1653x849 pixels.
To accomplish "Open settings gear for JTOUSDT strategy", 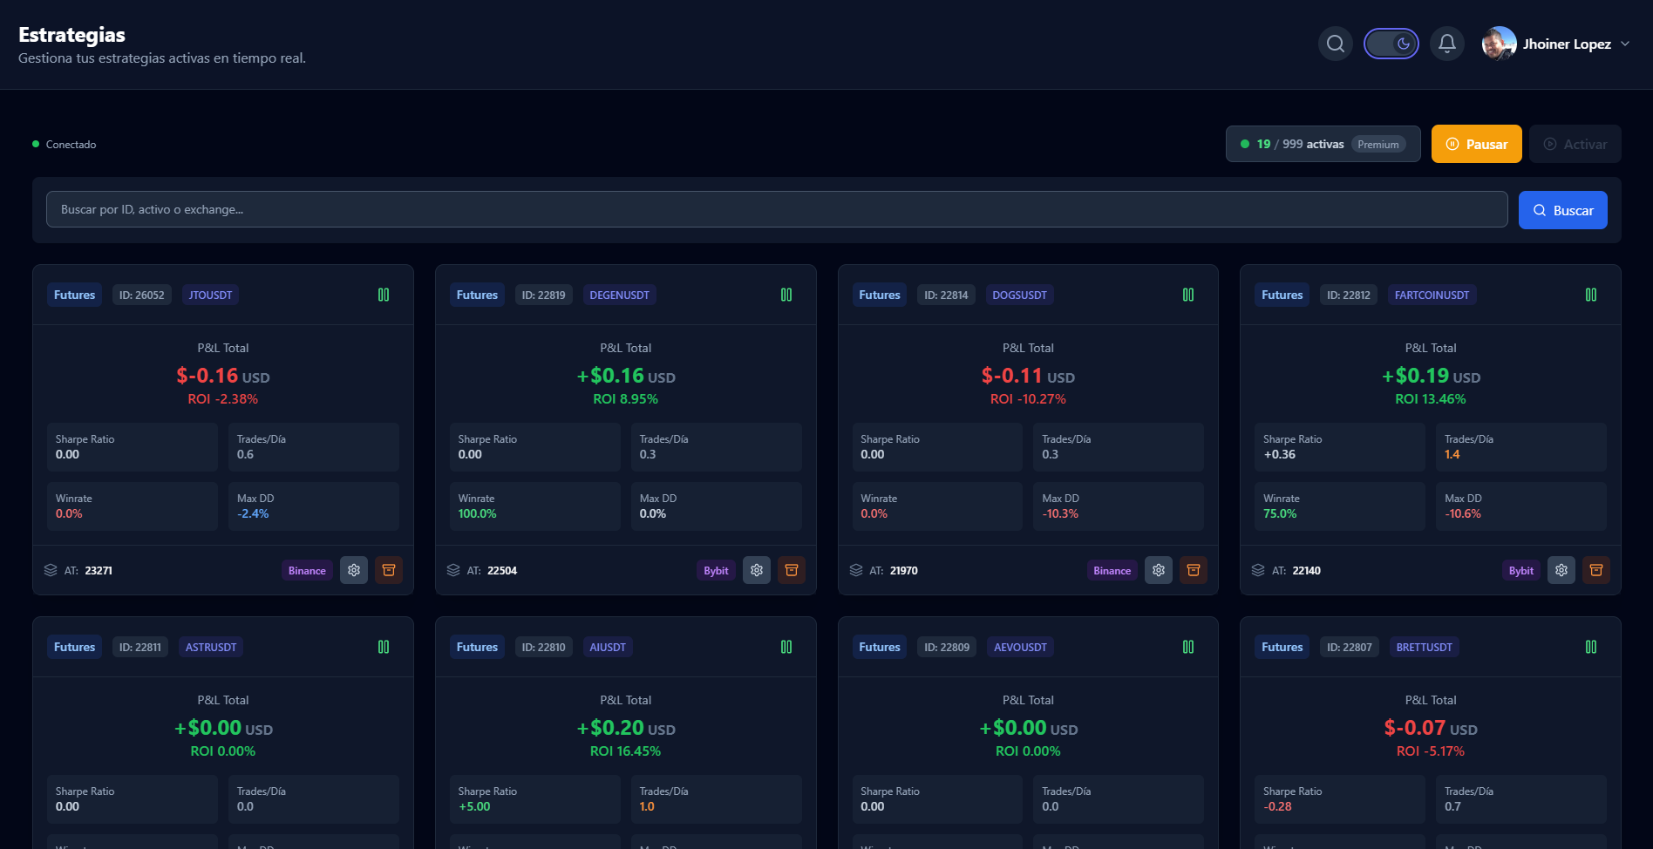I will pyautogui.click(x=354, y=570).
